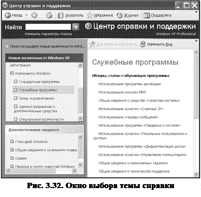The image size is (201, 197).
Task: Minimize the help center window
Action: pos(178,6)
